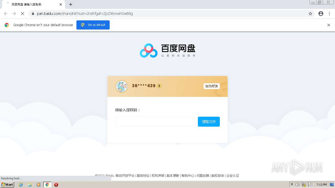The width and height of the screenshot is (335, 188).
Task: Close the 百度网盘 tab
Action: click(61, 4)
